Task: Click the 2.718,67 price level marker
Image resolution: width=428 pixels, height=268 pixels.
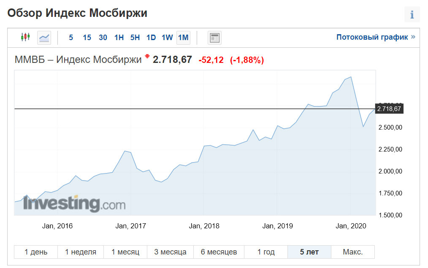Action: coord(389,108)
